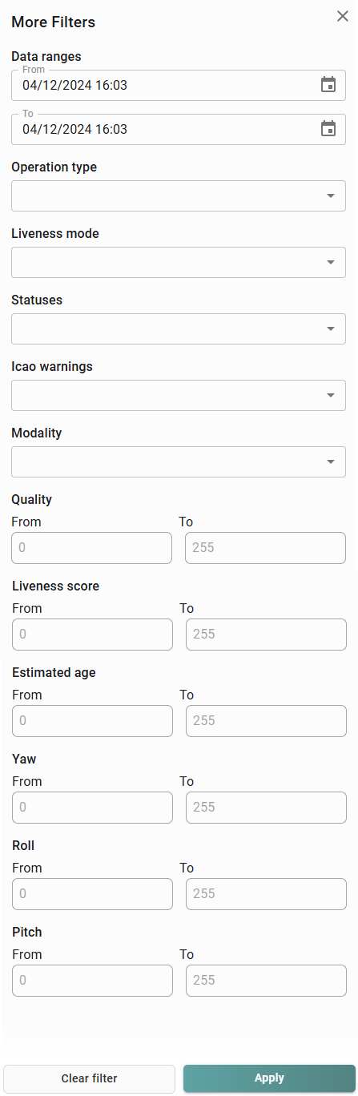Viewport: 358px width, 1096px height.
Task: Expand the Liveness mode dropdown
Action: (179, 262)
